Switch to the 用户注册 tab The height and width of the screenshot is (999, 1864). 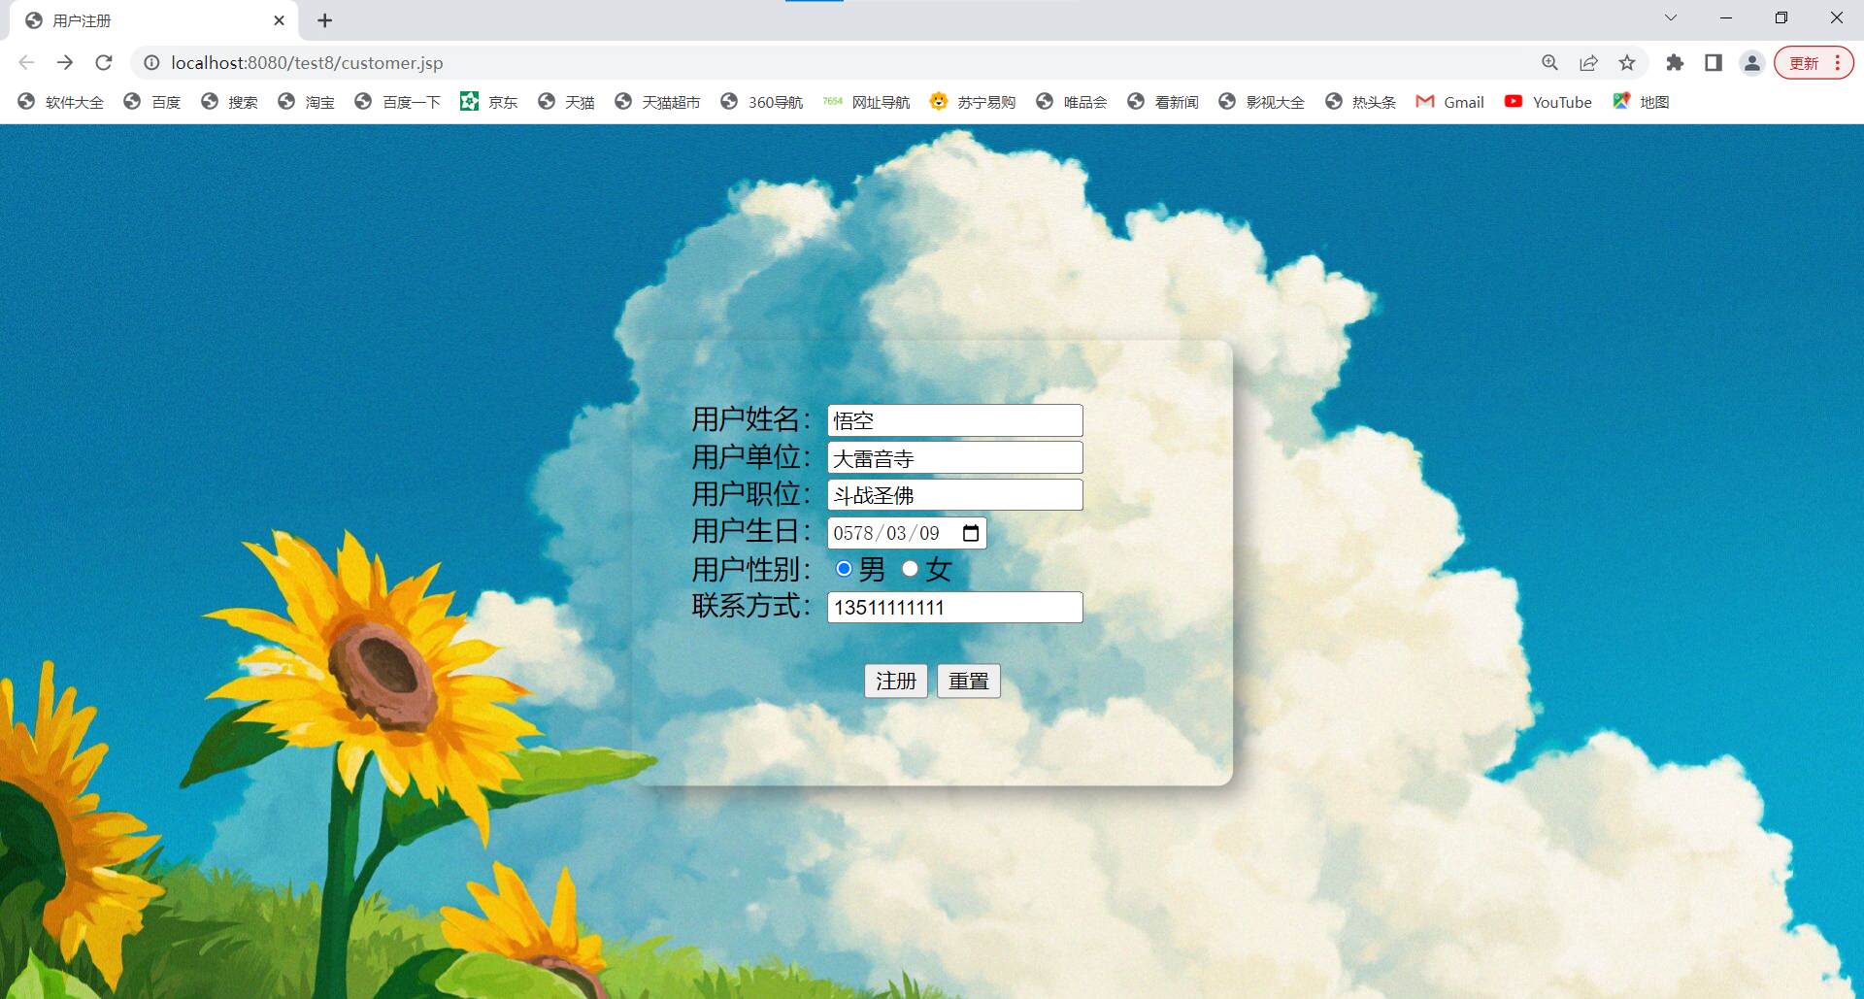(x=83, y=19)
